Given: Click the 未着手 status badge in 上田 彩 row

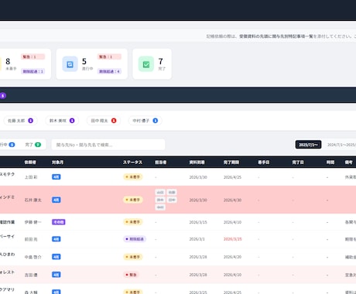Looking at the screenshot, I should pos(133,177).
